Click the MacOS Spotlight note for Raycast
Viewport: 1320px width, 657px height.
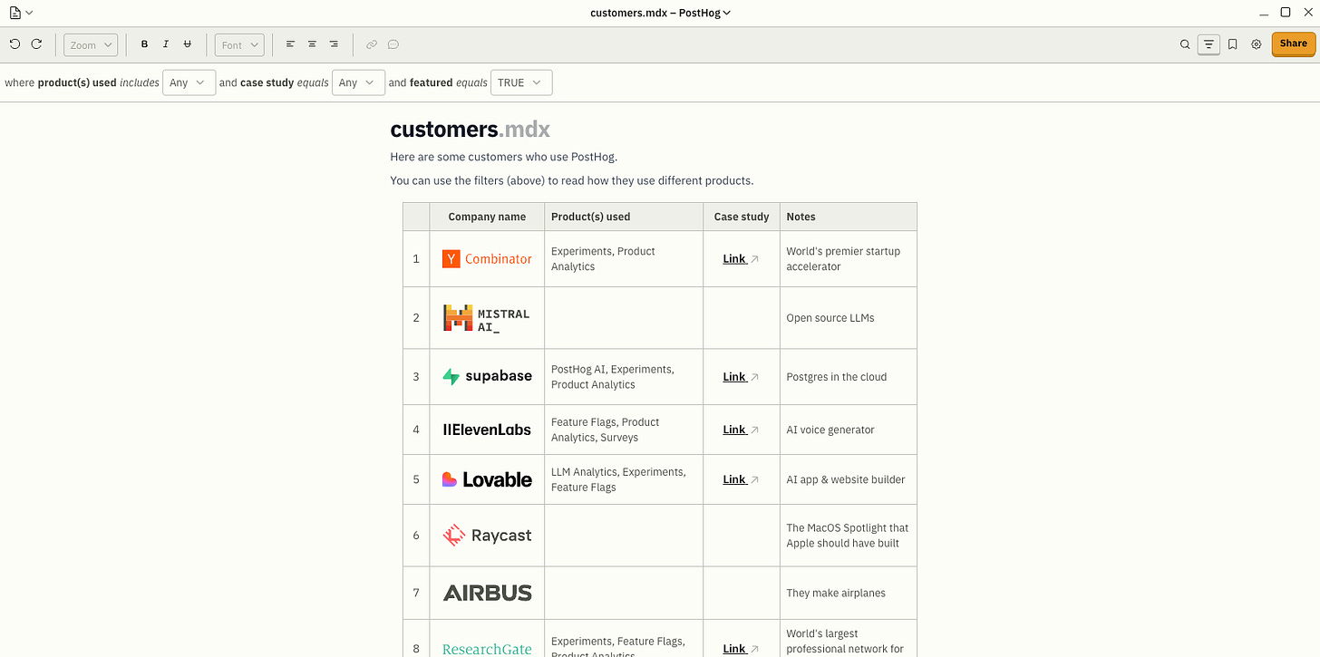[848, 536]
